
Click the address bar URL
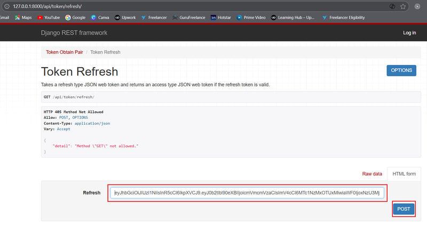48,6
